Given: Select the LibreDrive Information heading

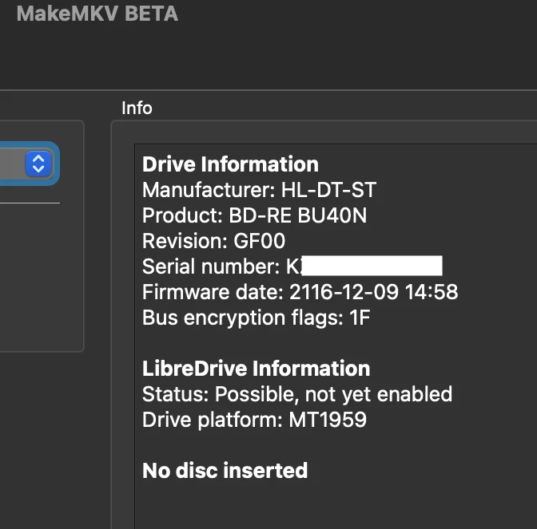Looking at the screenshot, I should [x=257, y=369].
